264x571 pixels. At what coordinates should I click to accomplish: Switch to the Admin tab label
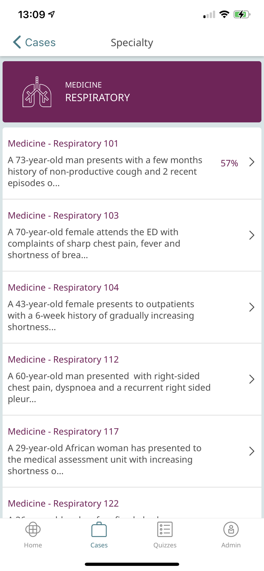click(x=231, y=545)
